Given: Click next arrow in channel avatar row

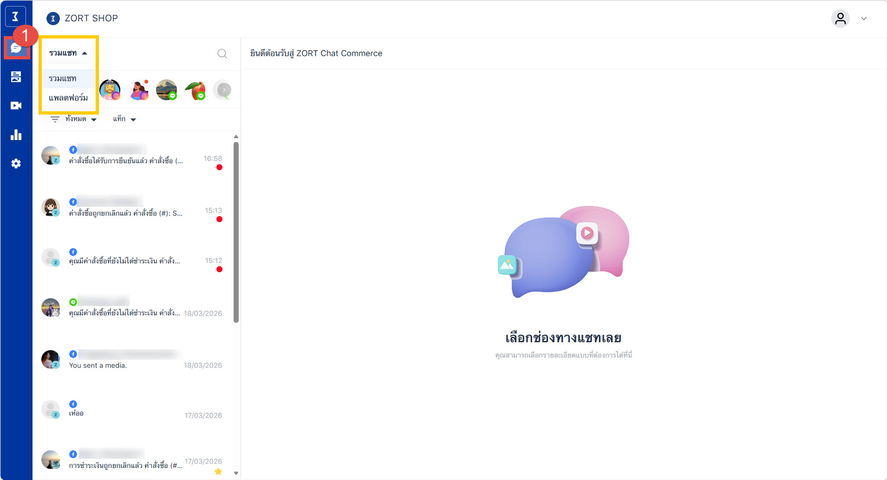Looking at the screenshot, I should [224, 90].
